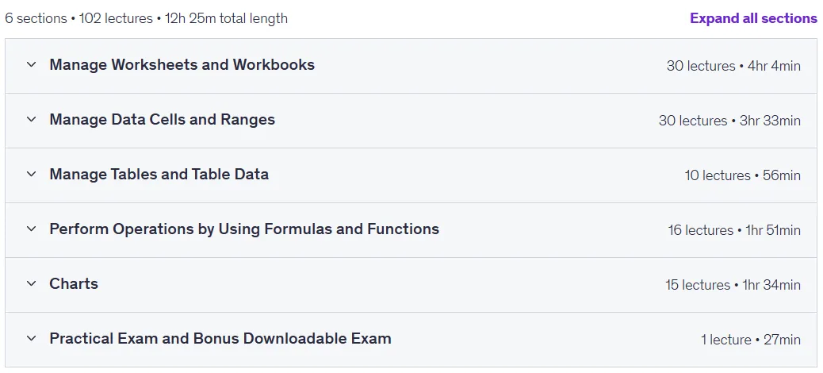Click the 30 lectures • 3hr 33min label
This screenshot has width=823, height=373.
(x=729, y=121)
